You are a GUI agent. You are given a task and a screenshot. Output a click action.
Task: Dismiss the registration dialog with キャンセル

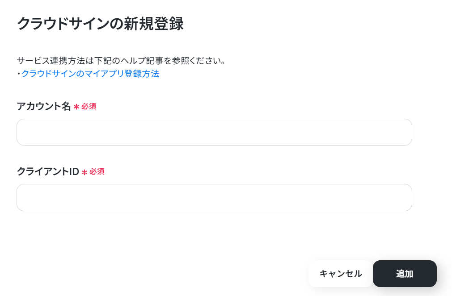click(340, 274)
